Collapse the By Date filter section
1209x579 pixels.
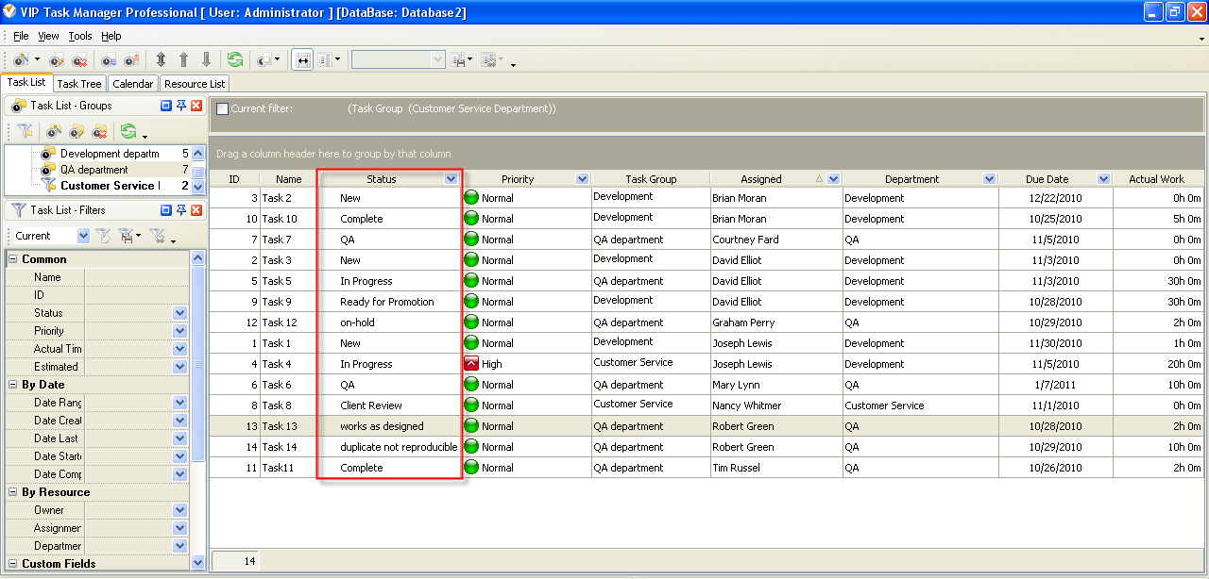click(13, 385)
